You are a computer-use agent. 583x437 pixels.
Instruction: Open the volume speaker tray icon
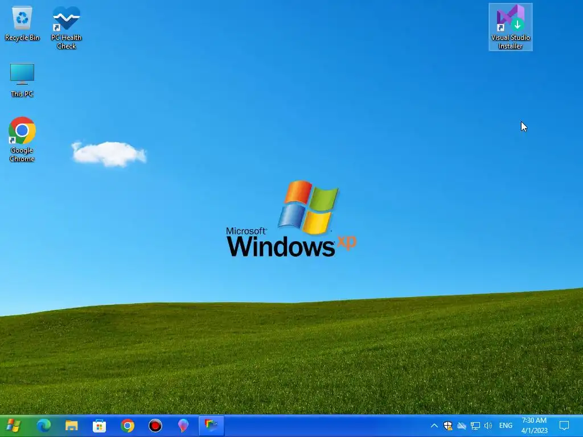(x=488, y=426)
